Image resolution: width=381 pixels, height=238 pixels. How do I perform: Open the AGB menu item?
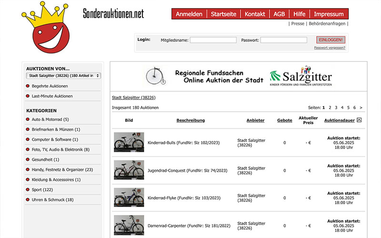click(279, 14)
